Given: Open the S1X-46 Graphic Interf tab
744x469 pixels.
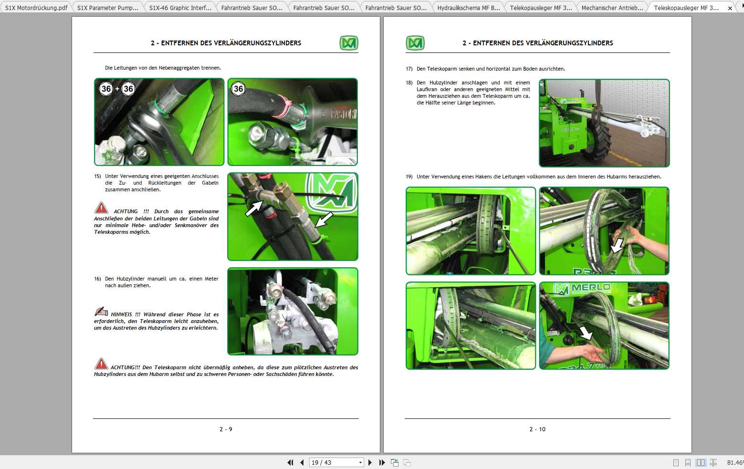Looking at the screenshot, I should pos(180,8).
